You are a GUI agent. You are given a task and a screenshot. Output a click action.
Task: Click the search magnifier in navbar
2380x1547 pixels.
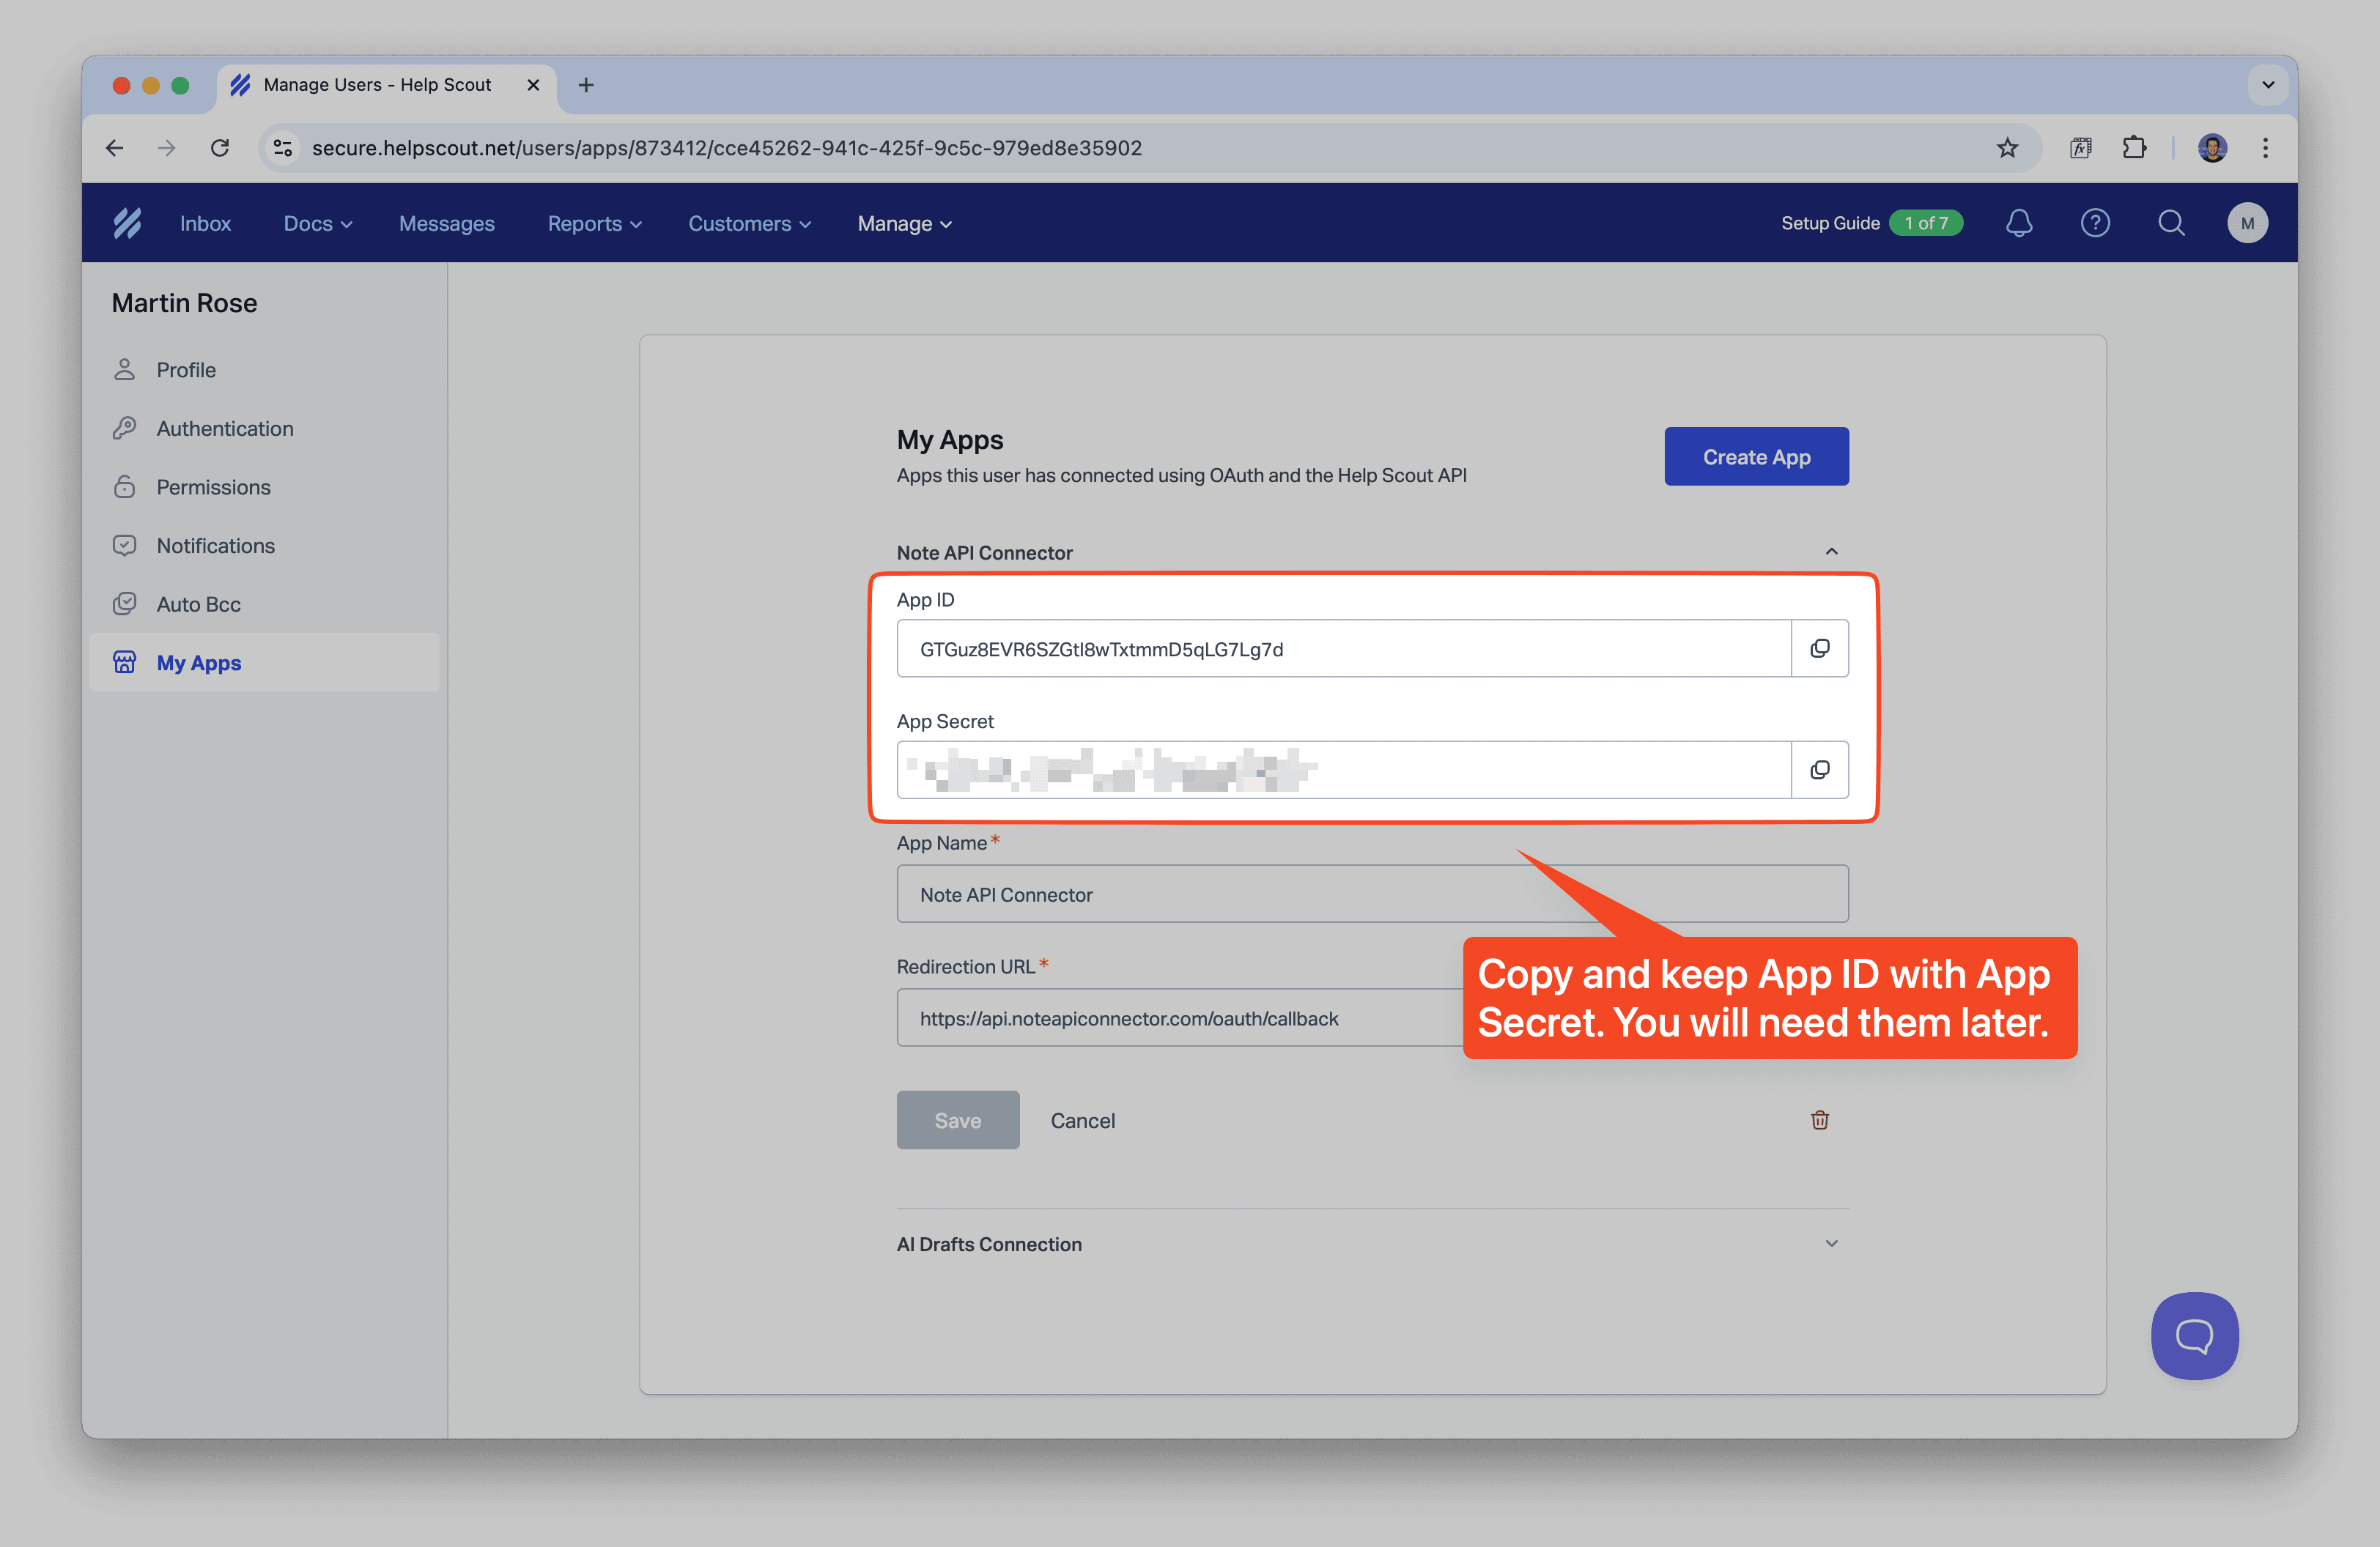(x=2171, y=223)
